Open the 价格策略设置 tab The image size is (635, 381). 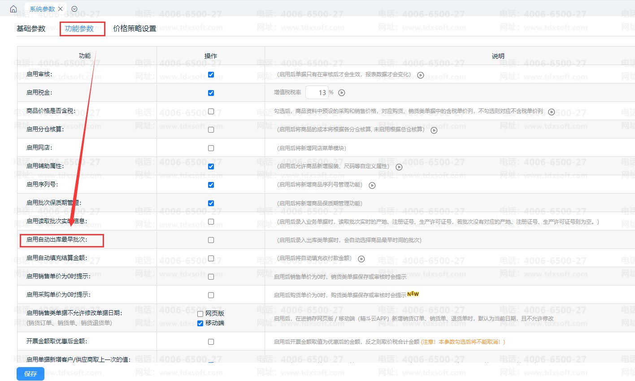tap(135, 29)
